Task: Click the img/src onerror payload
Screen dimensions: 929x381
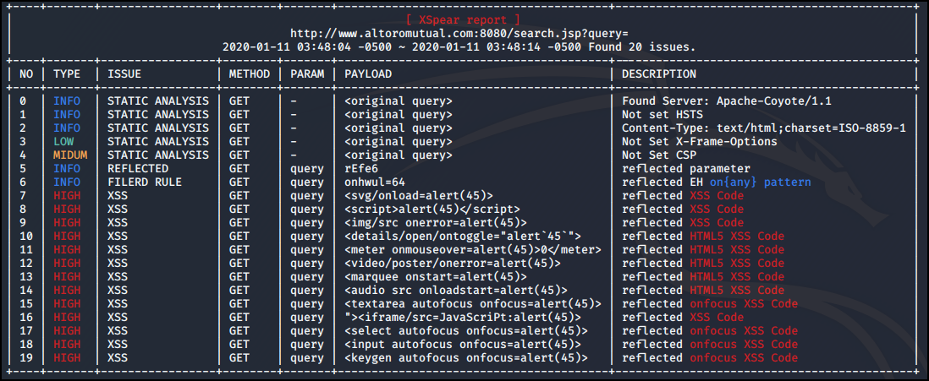Action: point(436,223)
